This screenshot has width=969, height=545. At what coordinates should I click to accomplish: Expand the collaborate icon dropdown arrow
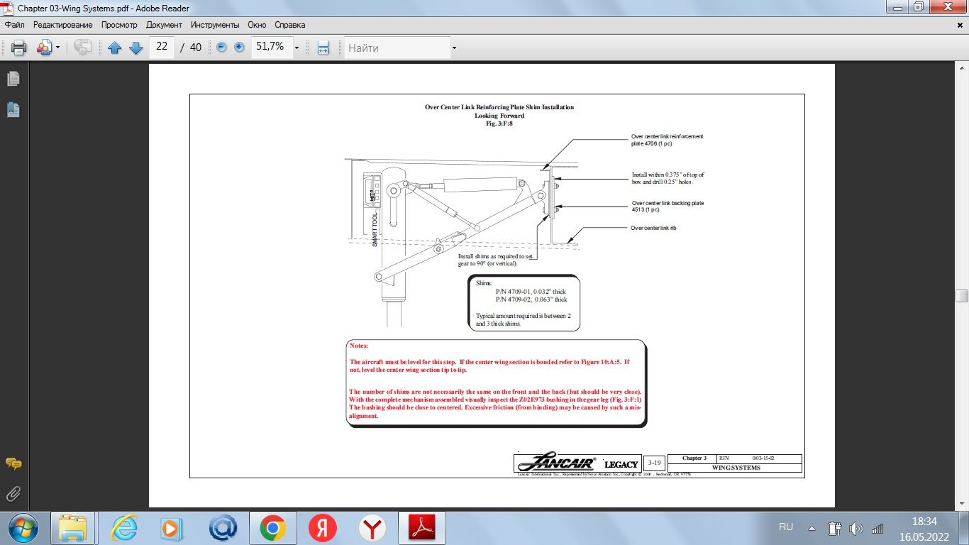click(x=58, y=48)
